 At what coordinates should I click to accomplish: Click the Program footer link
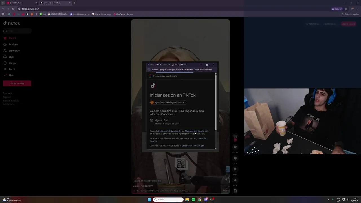[7, 97]
